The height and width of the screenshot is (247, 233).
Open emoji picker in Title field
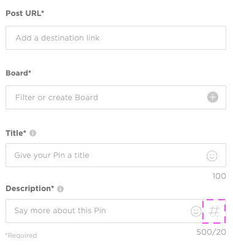212,156
